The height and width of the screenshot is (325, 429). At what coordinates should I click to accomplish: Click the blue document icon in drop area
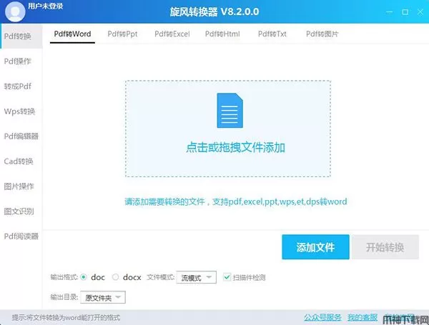pos(230,111)
